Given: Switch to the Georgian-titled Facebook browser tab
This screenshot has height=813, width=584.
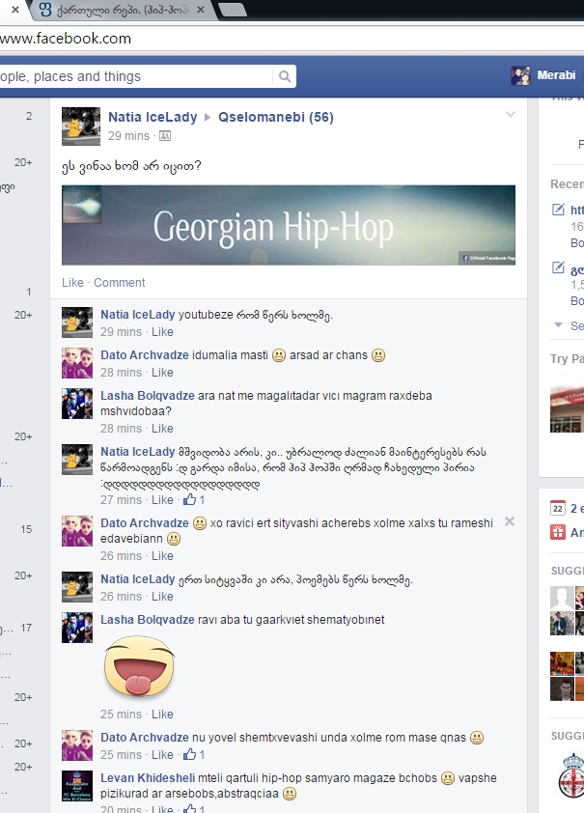Looking at the screenshot, I should click(x=122, y=10).
